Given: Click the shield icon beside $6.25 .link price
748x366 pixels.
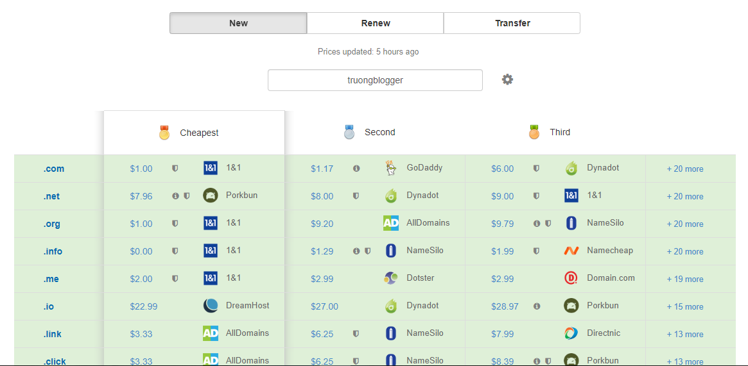Looking at the screenshot, I should click(x=356, y=334).
